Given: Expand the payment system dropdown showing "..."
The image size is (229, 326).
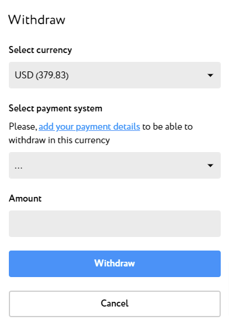Looking at the screenshot, I should pyautogui.click(x=114, y=165).
